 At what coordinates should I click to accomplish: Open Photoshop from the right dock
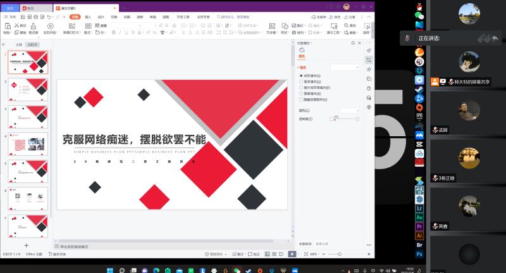click(x=419, y=253)
